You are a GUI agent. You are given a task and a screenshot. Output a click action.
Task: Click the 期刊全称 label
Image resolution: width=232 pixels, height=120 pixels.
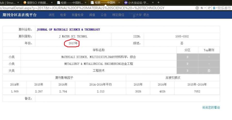coord(25,30)
